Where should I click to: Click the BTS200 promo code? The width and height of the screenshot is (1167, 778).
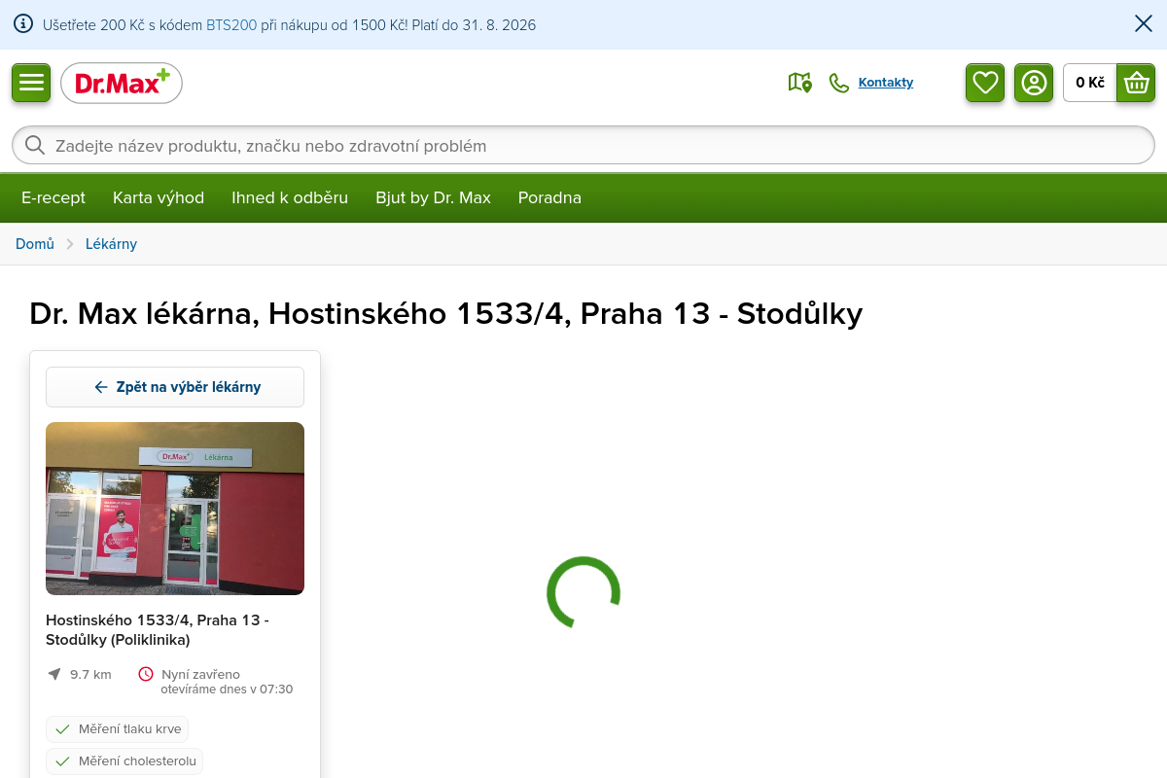coord(231,25)
